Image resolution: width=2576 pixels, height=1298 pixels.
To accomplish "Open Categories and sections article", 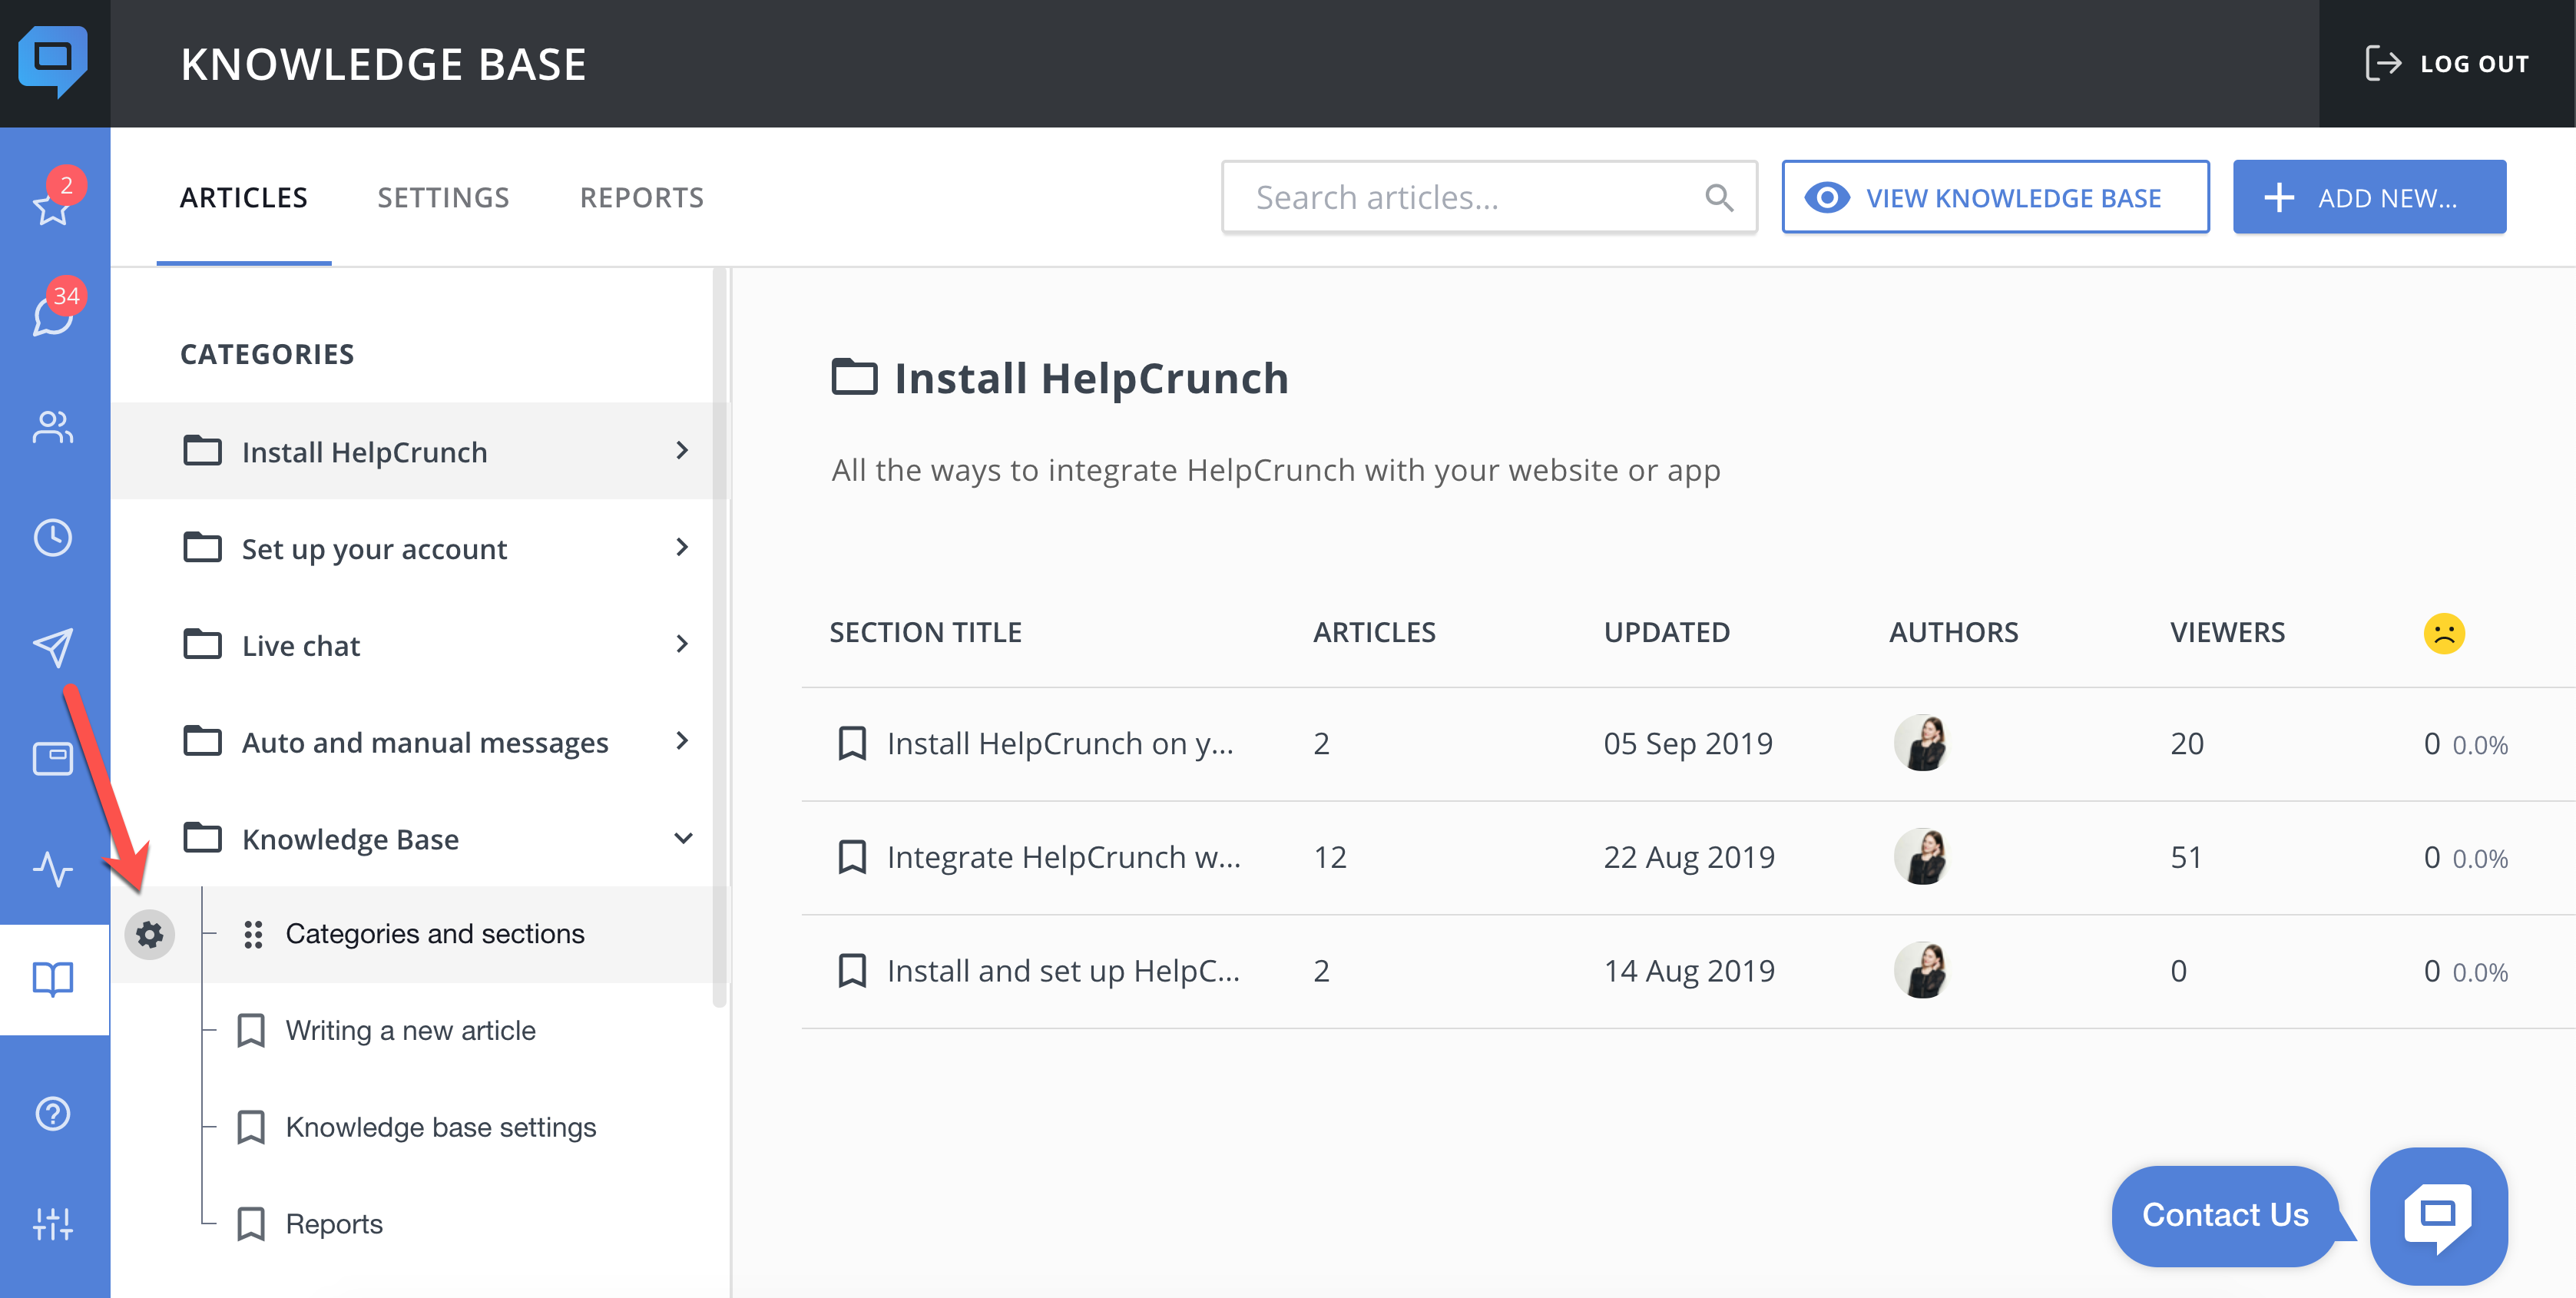I will (434, 934).
